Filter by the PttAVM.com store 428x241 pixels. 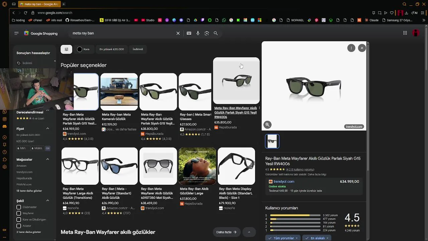point(24,184)
